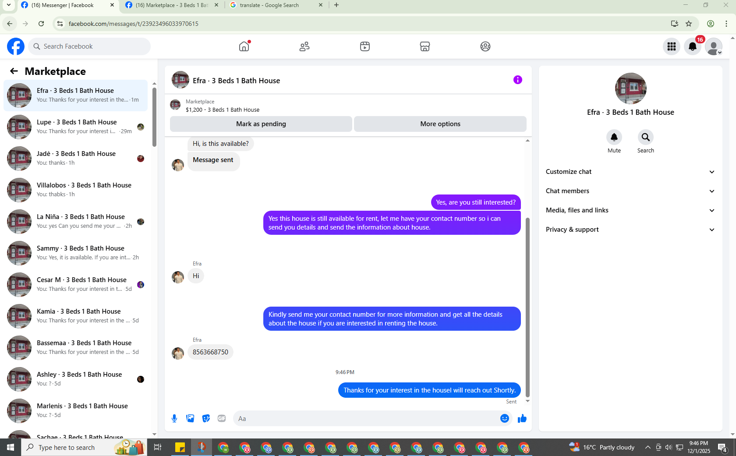Choose a sticker from the sticker icon

[206, 418]
